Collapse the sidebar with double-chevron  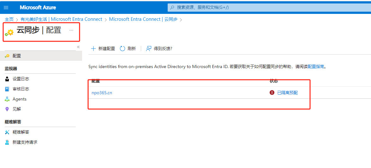click(78, 47)
